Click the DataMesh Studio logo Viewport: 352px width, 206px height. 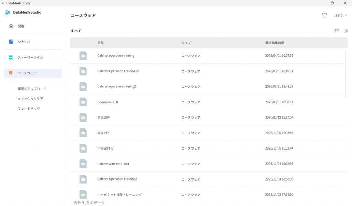click(8, 12)
